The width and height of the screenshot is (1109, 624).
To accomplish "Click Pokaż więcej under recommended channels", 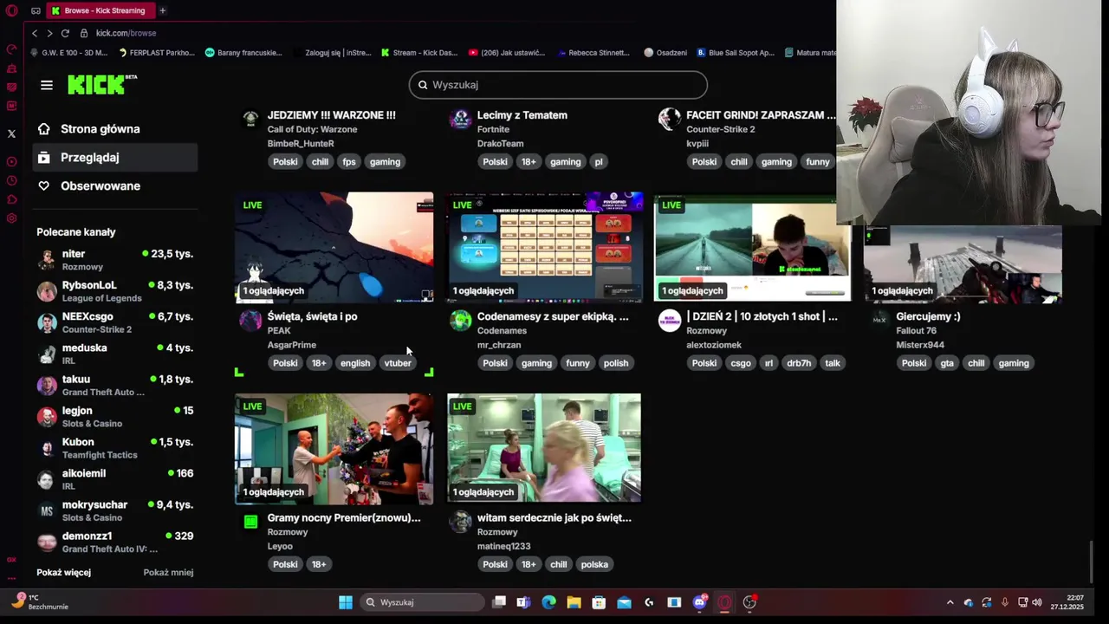I will click(63, 573).
